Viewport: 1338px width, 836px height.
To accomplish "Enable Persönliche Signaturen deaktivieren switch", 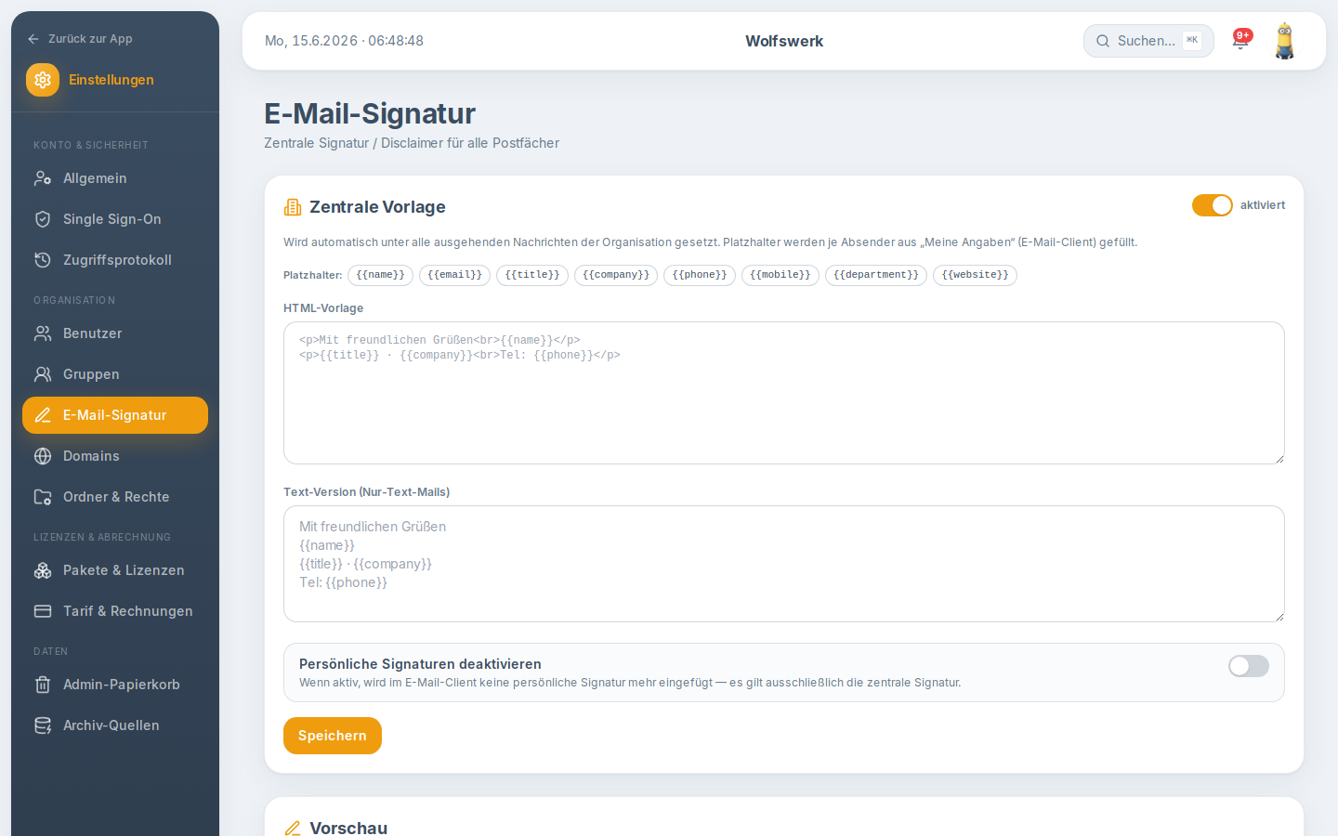I will pos(1249,666).
